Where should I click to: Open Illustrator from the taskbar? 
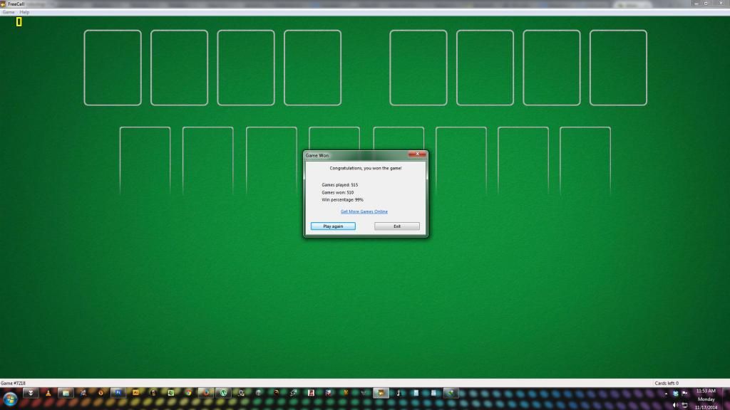click(x=135, y=392)
